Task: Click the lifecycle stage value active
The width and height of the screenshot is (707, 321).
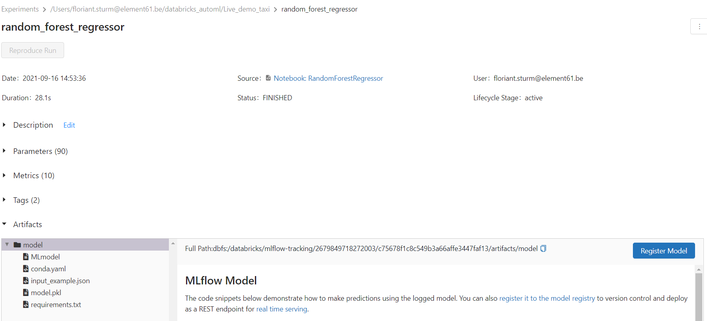Action: (533, 98)
